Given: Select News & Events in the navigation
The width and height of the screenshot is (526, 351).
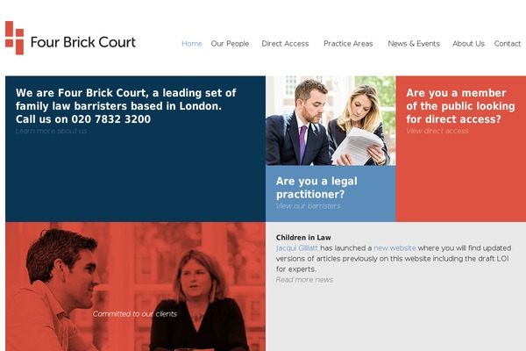Looking at the screenshot, I should (414, 44).
